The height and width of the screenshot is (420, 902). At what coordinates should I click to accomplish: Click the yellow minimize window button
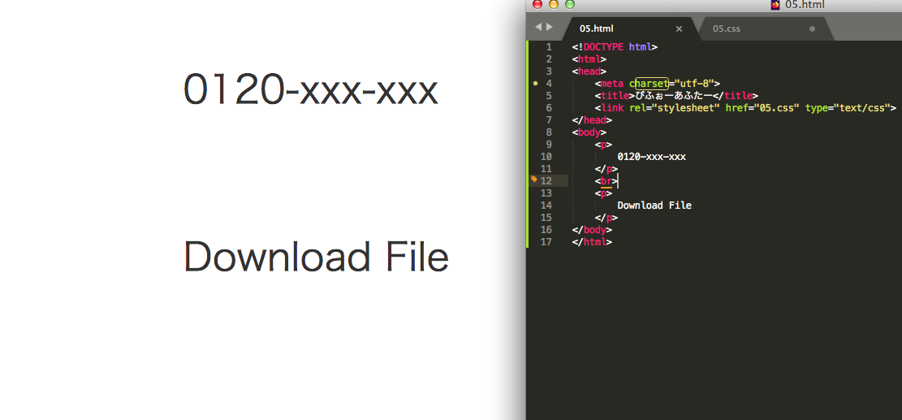(x=554, y=5)
